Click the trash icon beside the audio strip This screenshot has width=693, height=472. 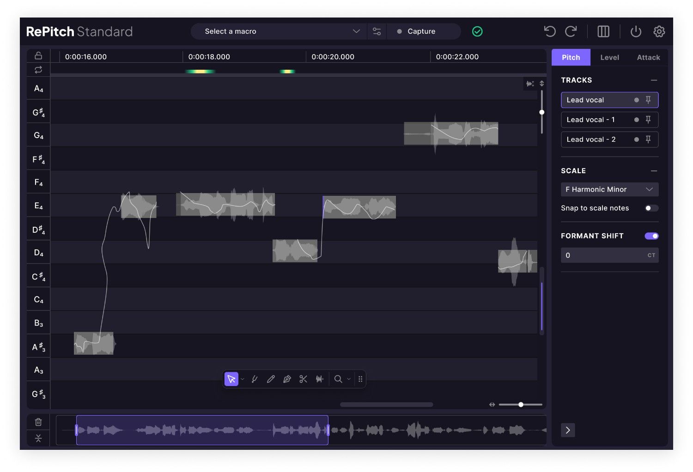click(x=38, y=422)
